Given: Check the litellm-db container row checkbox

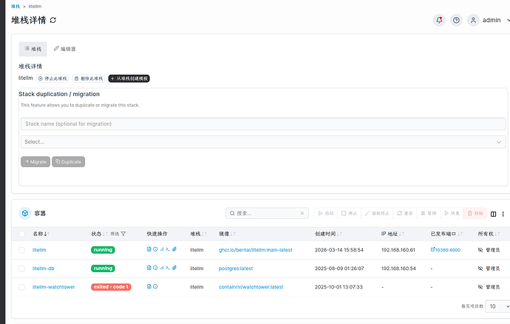Looking at the screenshot, I should click(x=21, y=269).
